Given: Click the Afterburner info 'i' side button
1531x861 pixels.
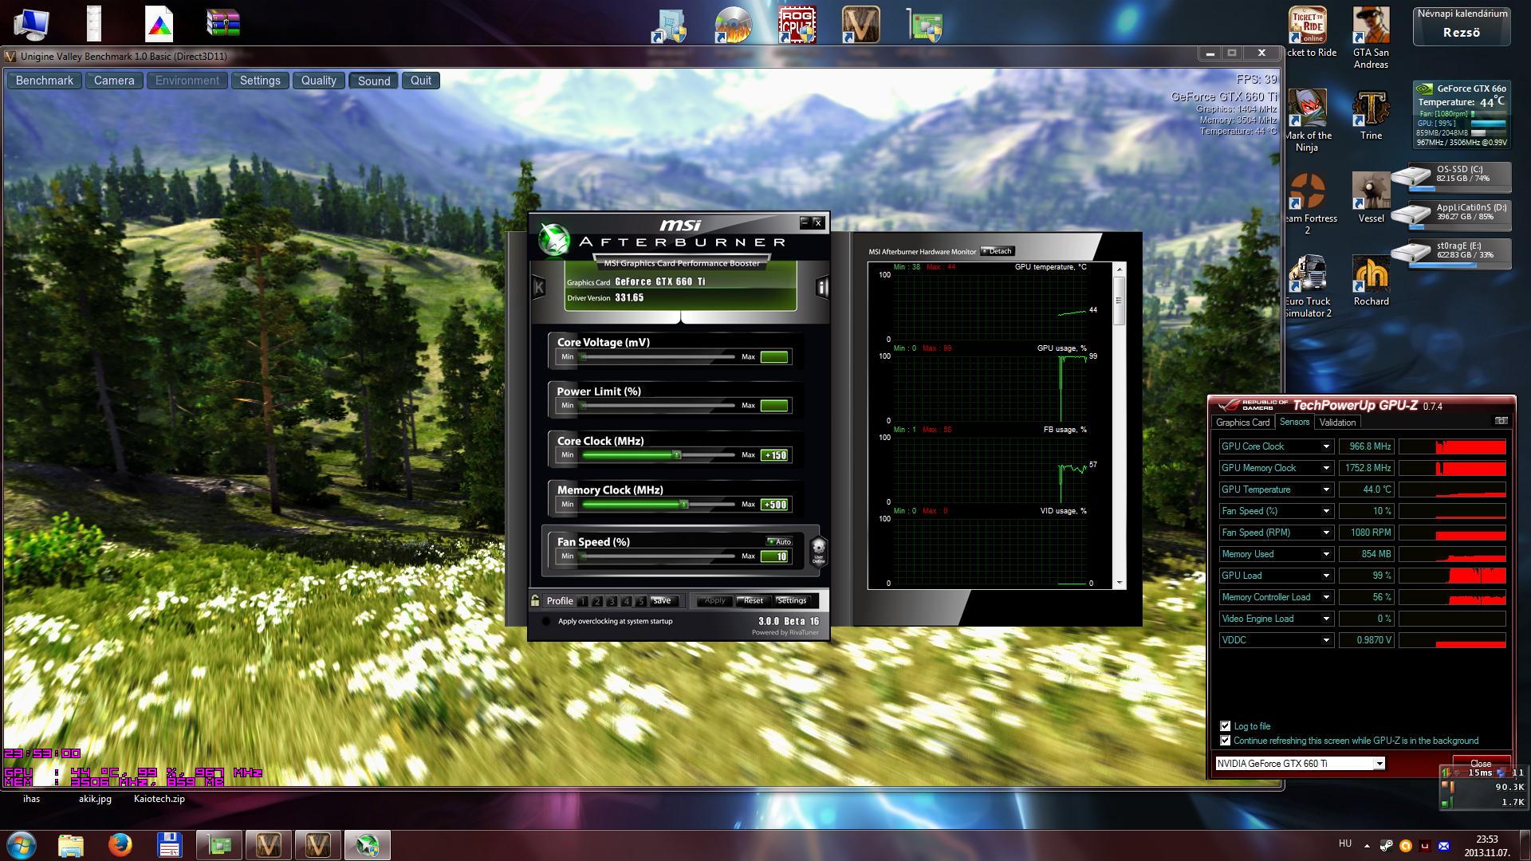Looking at the screenshot, I should tap(822, 287).
